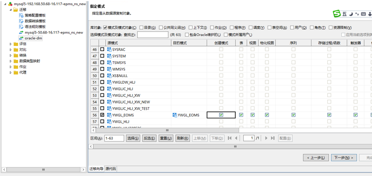Expand the 评估 folder
This screenshot has height=176, width=372.
pos(10,44)
